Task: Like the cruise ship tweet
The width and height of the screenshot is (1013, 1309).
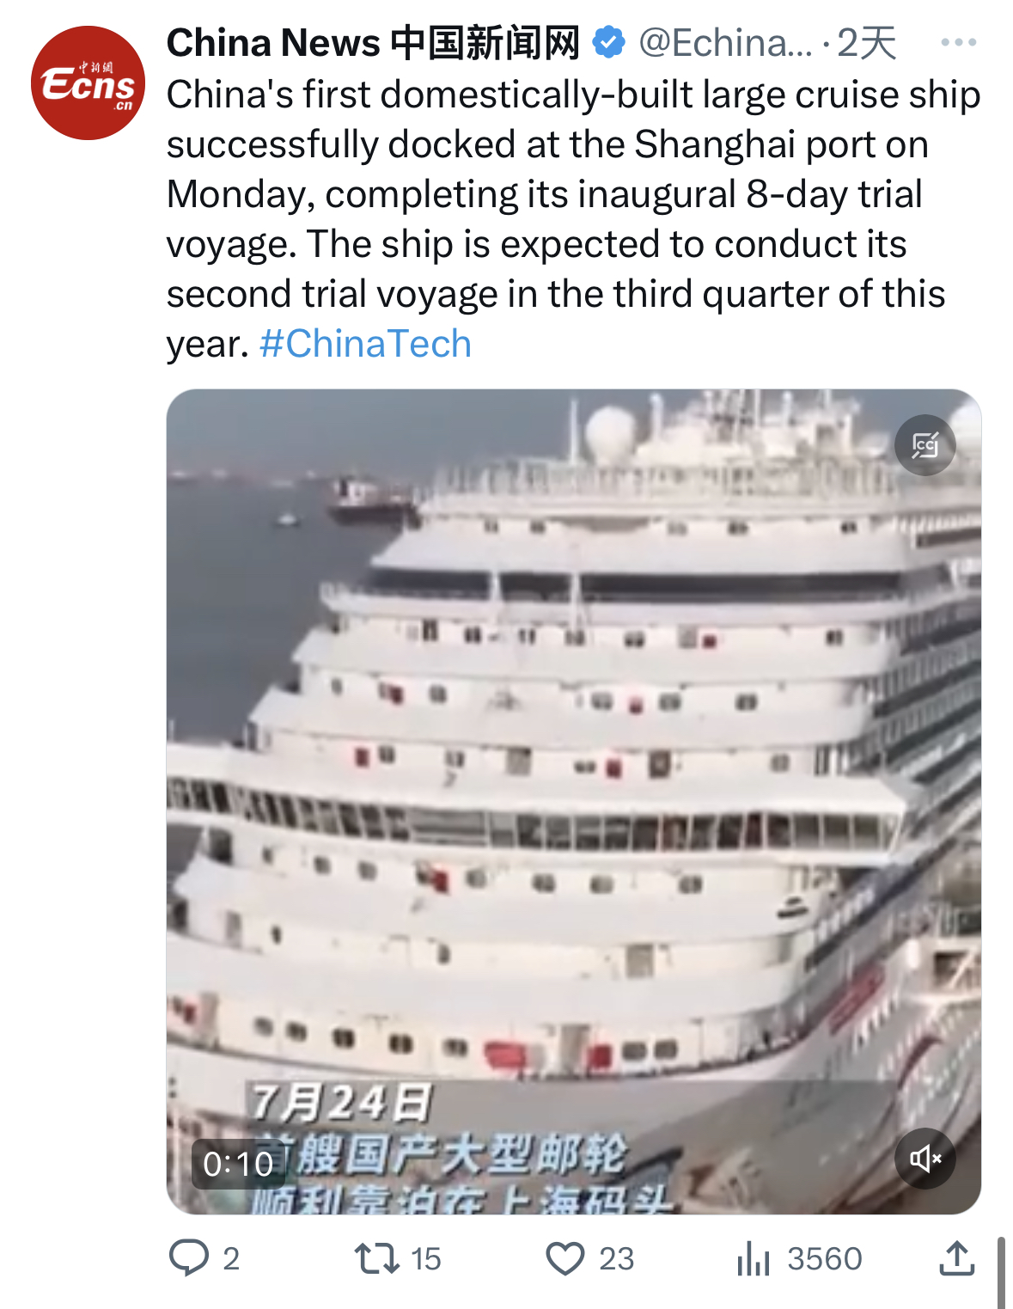Action: tap(565, 1258)
